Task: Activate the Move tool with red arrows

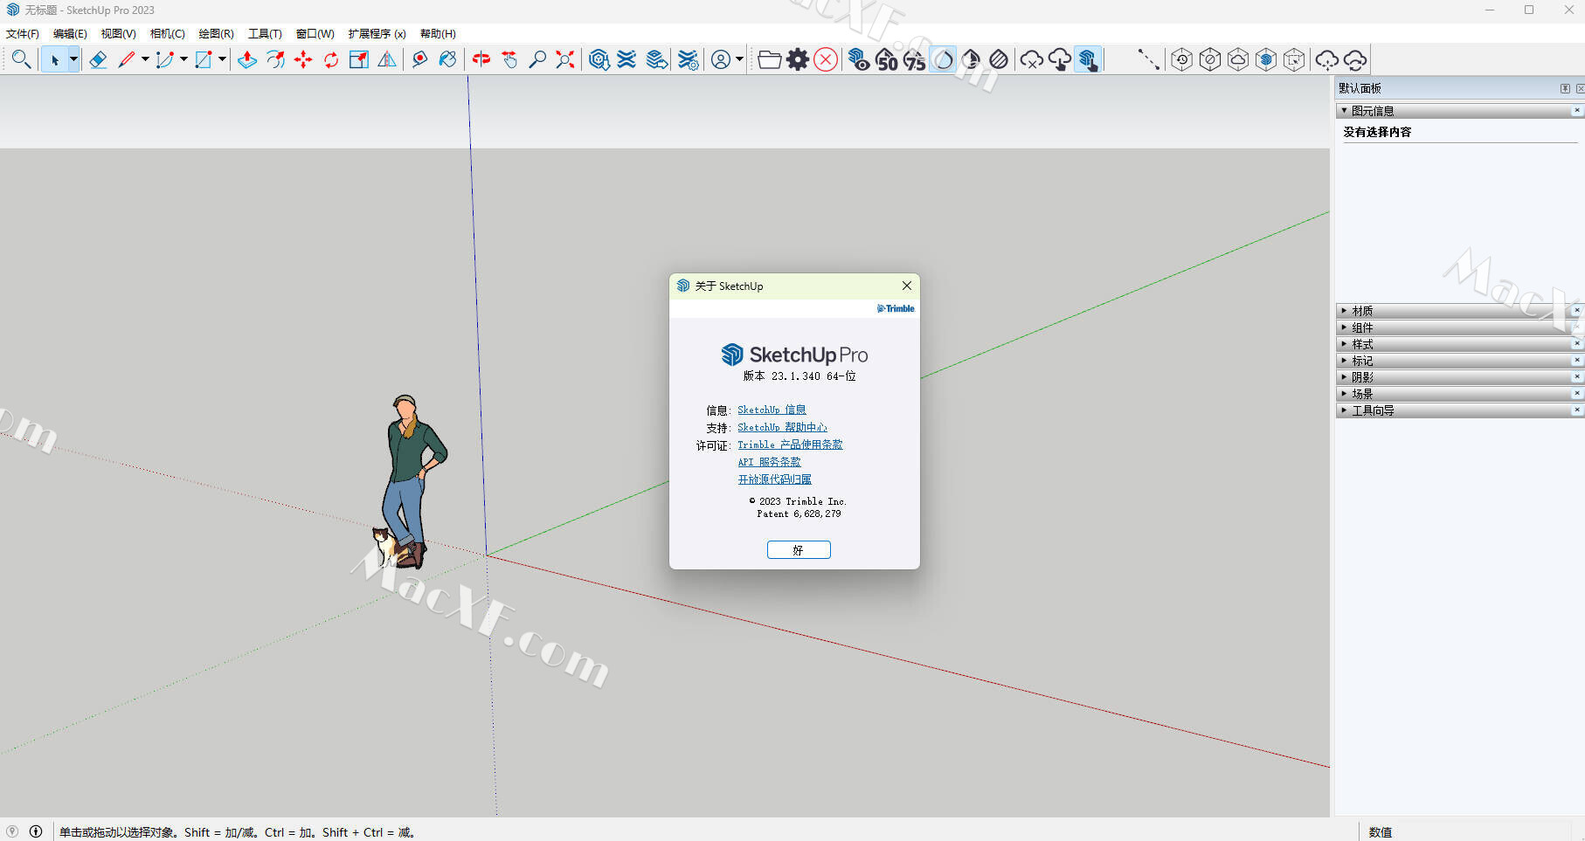Action: coord(303,59)
